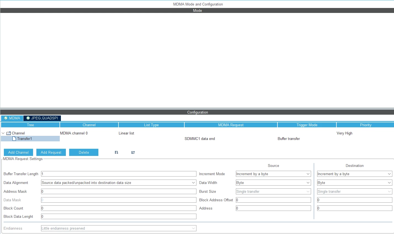Click the Data Mask input field
The image size is (394, 234).
[119, 200]
